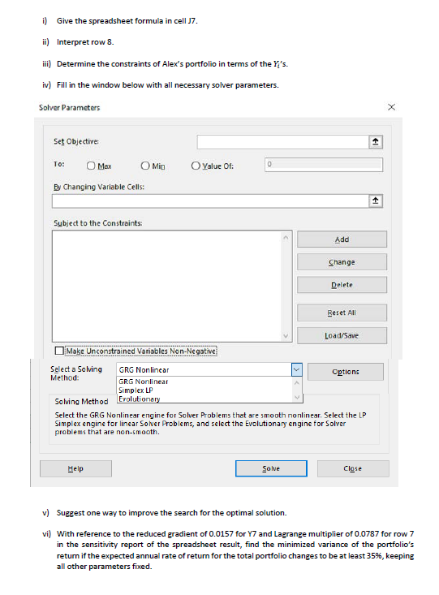Choose GRG Nonlinear from the method list
Image resolution: width=439 pixels, height=595 pixels.
click(144, 382)
